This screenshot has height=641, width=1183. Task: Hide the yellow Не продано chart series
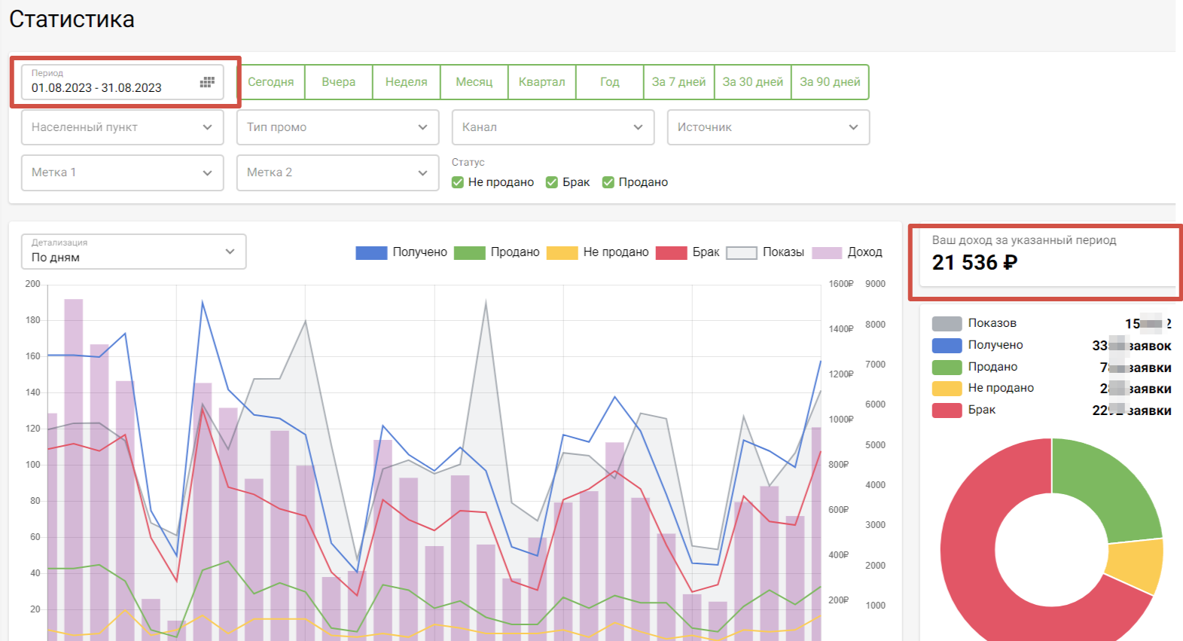point(562,252)
